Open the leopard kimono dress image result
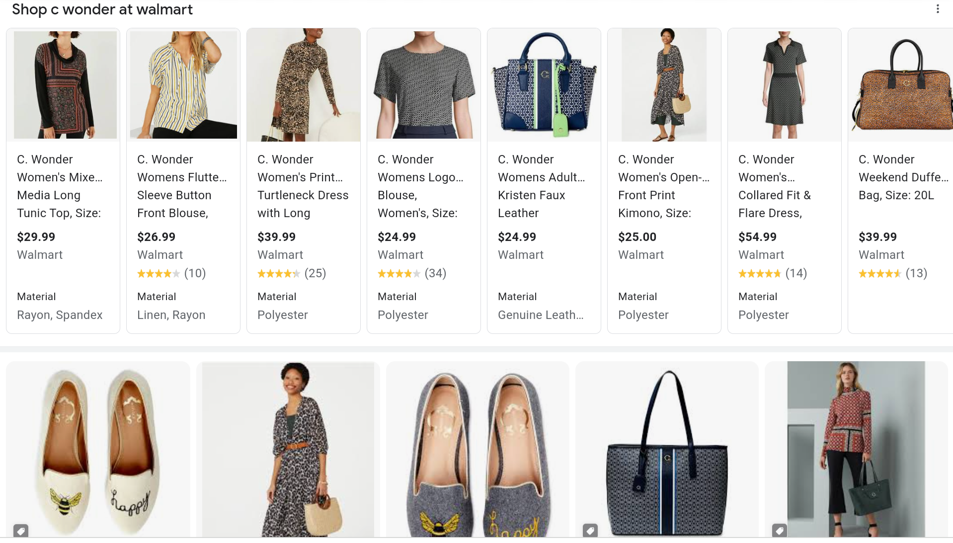Screen dimensions: 953x543 tap(288, 449)
